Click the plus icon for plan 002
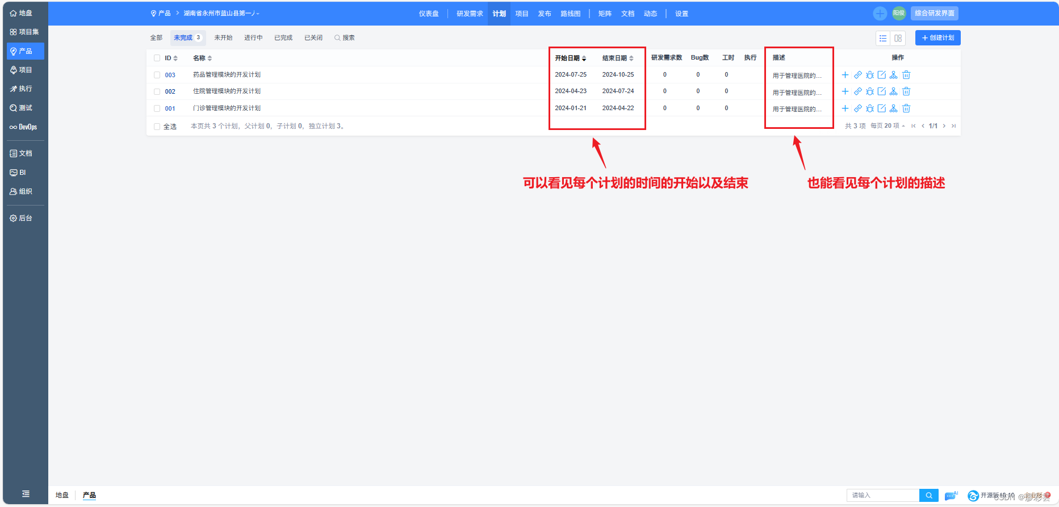The height and width of the screenshot is (507, 1059). [x=845, y=91]
